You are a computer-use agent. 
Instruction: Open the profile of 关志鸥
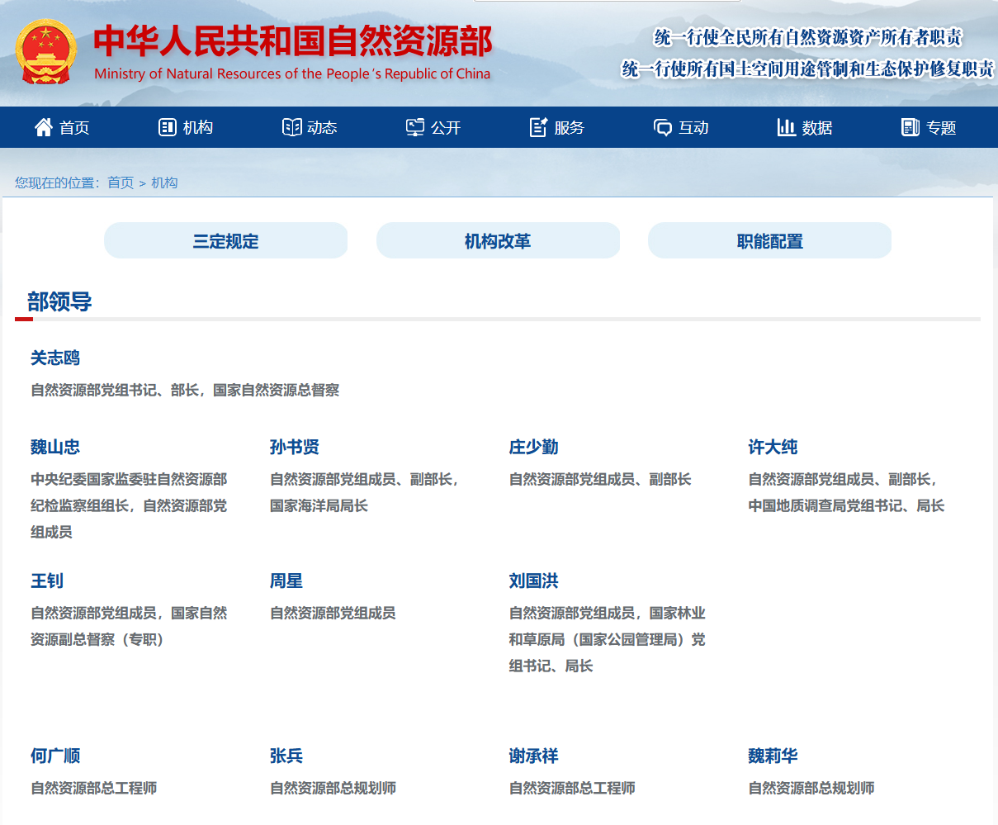coord(55,358)
